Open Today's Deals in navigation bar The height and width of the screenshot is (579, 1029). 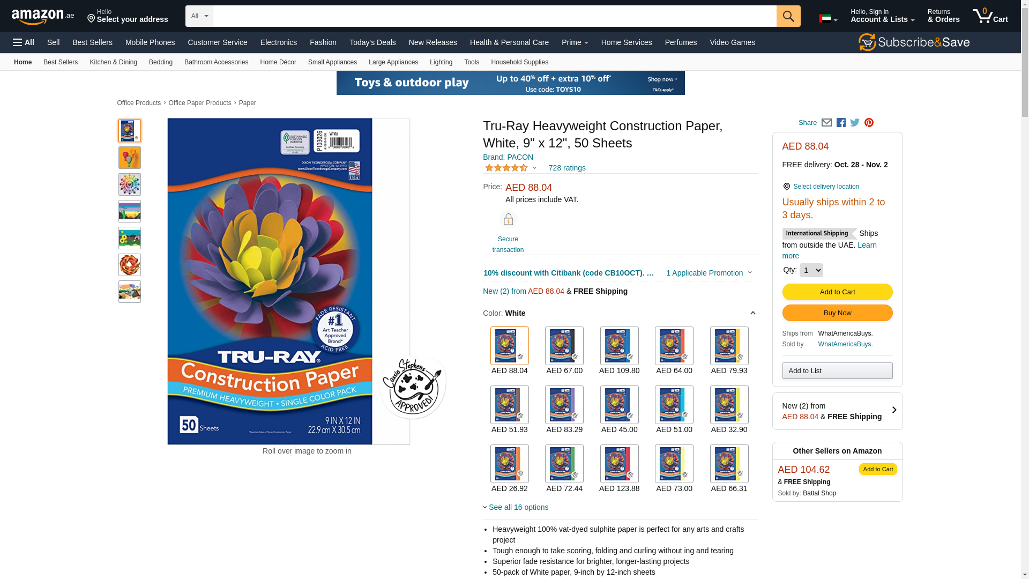[372, 42]
